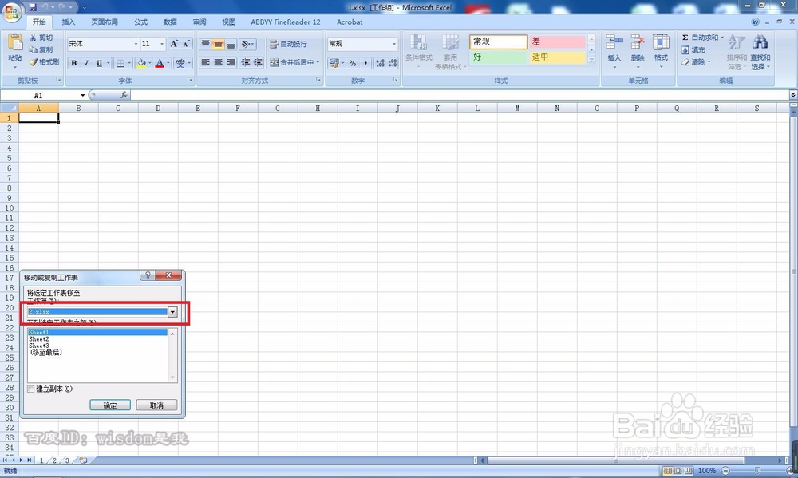Toggle Bold formatting
Image resolution: width=798 pixels, height=478 pixels.
[x=73, y=63]
